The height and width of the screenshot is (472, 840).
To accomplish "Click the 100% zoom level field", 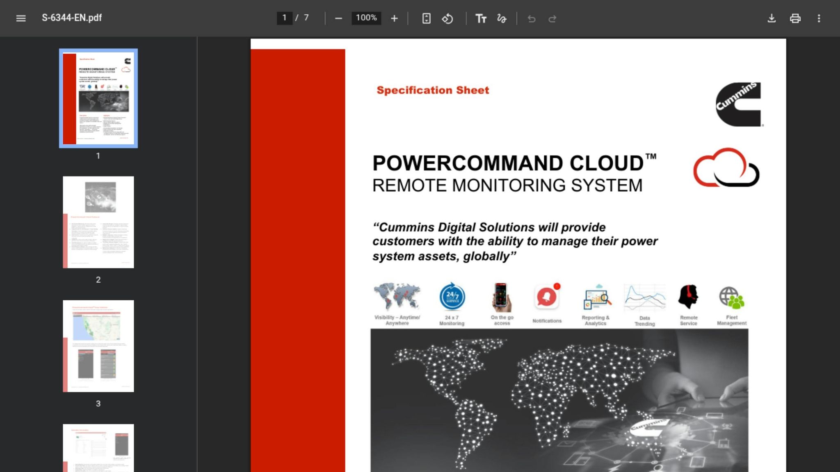I will pyautogui.click(x=366, y=18).
